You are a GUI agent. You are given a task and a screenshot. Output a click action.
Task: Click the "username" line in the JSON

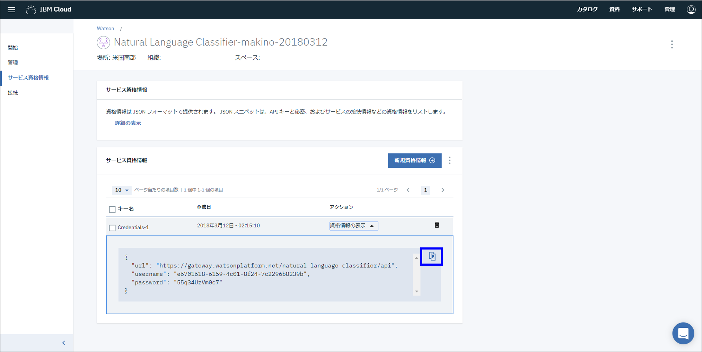(221, 274)
